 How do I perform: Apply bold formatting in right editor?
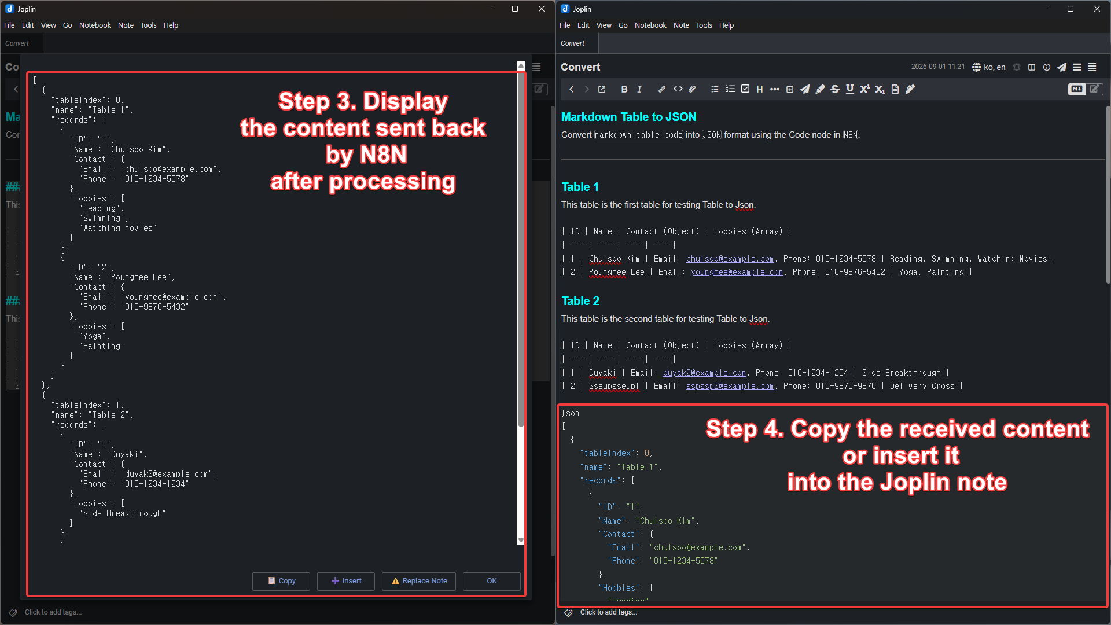pyautogui.click(x=624, y=89)
